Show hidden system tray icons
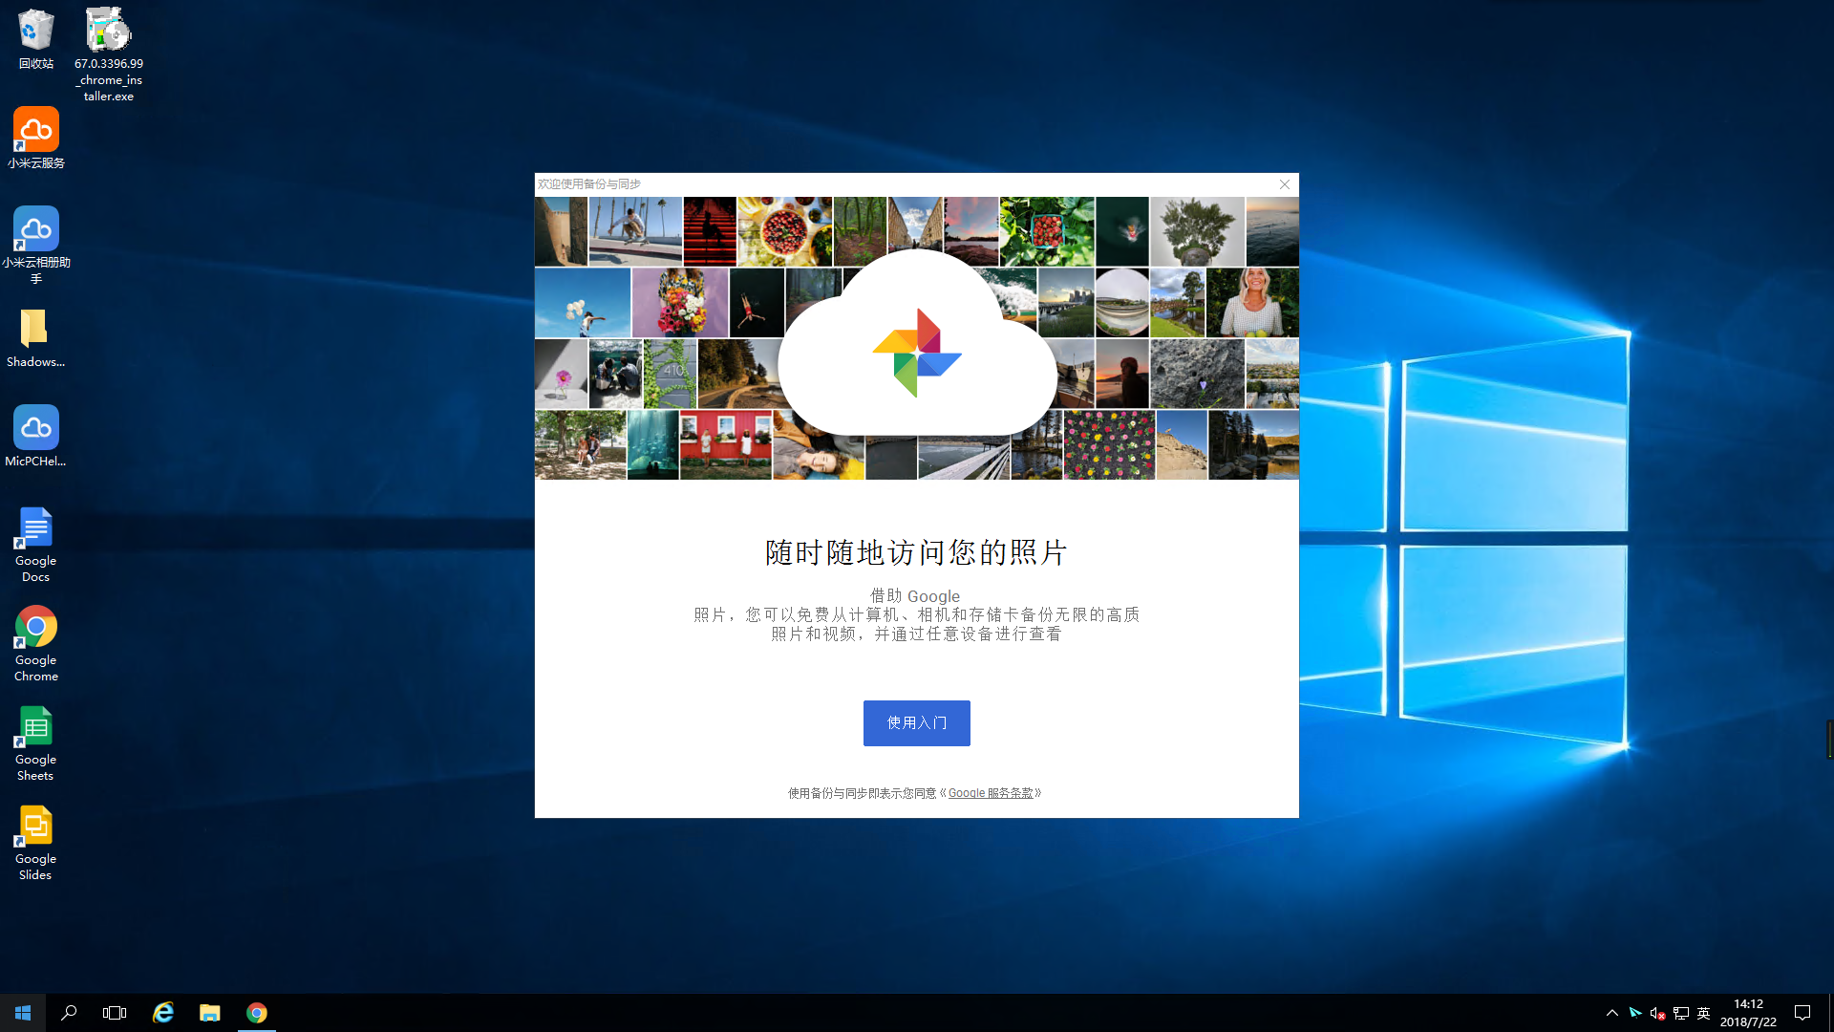This screenshot has height=1032, width=1834. click(x=1611, y=1013)
